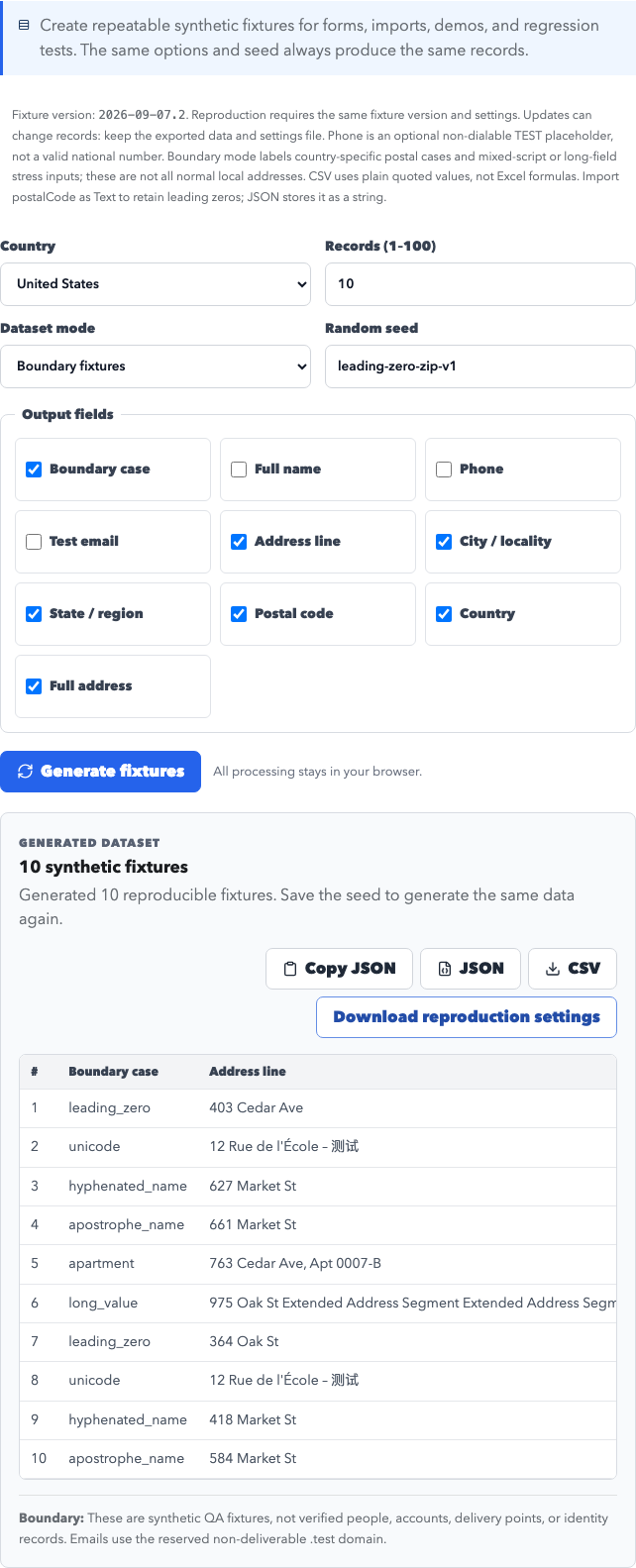Open the Country dropdown showing United States
Image resolution: width=636 pixels, height=1568 pixels.
click(x=156, y=284)
